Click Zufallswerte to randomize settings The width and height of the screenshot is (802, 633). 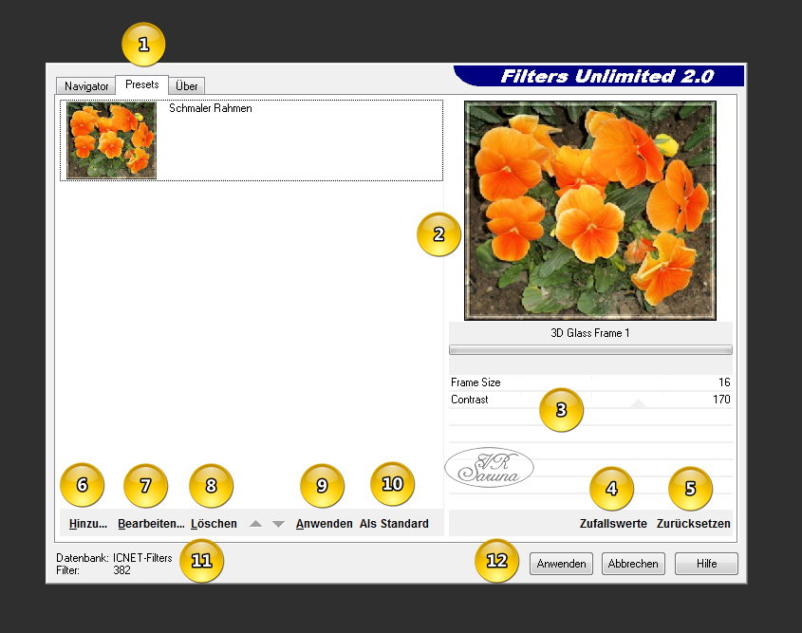613,524
